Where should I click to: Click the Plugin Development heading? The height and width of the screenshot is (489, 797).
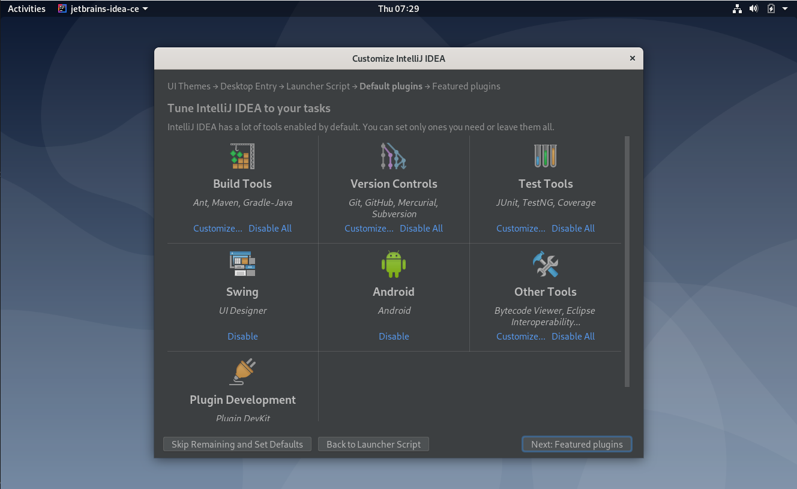click(x=242, y=400)
